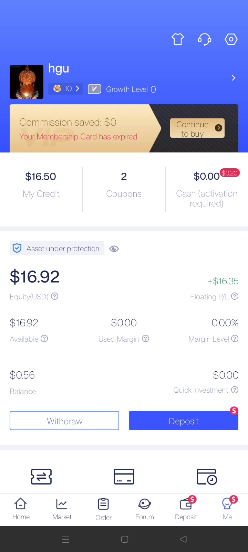Tap the bank card icon

(124, 477)
